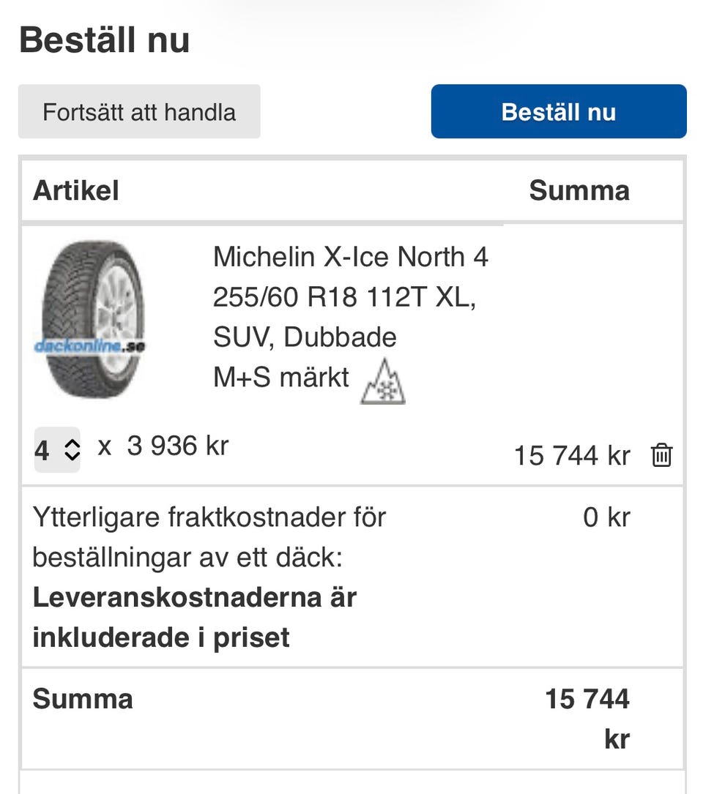The image size is (703, 794).
Task: Click the 3 936 kr unit price
Action: [177, 446]
